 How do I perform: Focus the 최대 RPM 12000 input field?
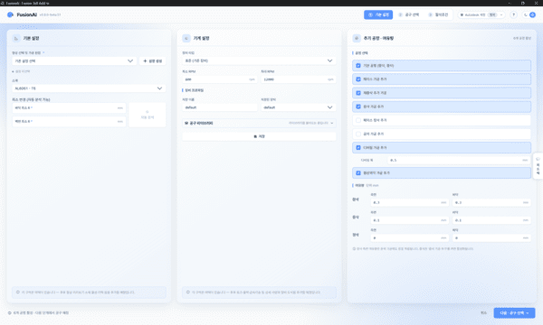click(298, 79)
